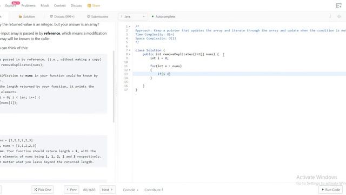Click the curly braces editor icon
Image resolution: width=346 pixels, height=195 pixels.
(339, 17)
